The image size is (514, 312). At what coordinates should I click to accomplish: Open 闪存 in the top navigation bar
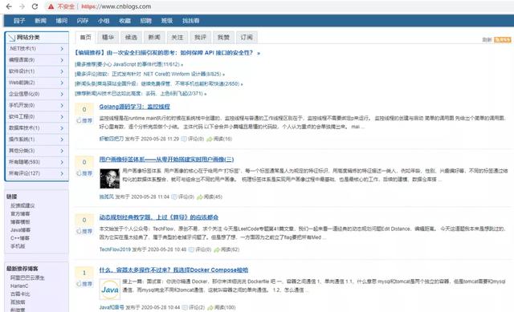[82, 21]
